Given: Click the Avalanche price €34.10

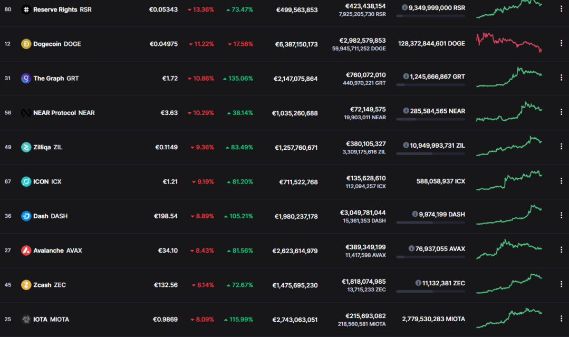Looking at the screenshot, I should [168, 251].
